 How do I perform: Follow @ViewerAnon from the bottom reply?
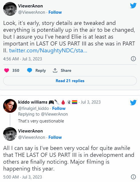pyautogui.click(x=55, y=137)
